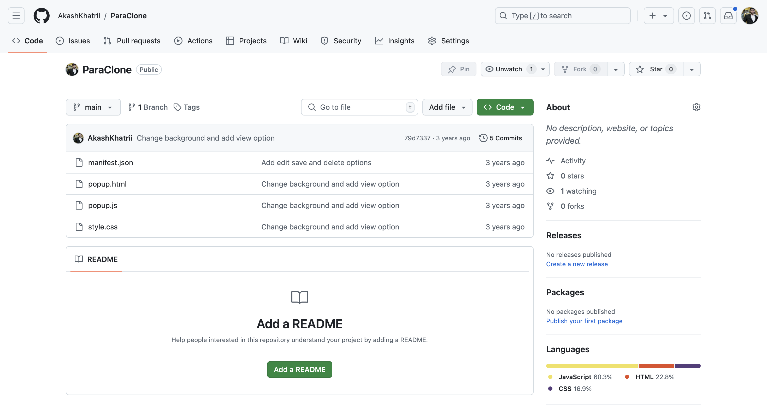Open the hamburger navigation menu
Image resolution: width=767 pixels, height=416 pixels.
pos(16,15)
